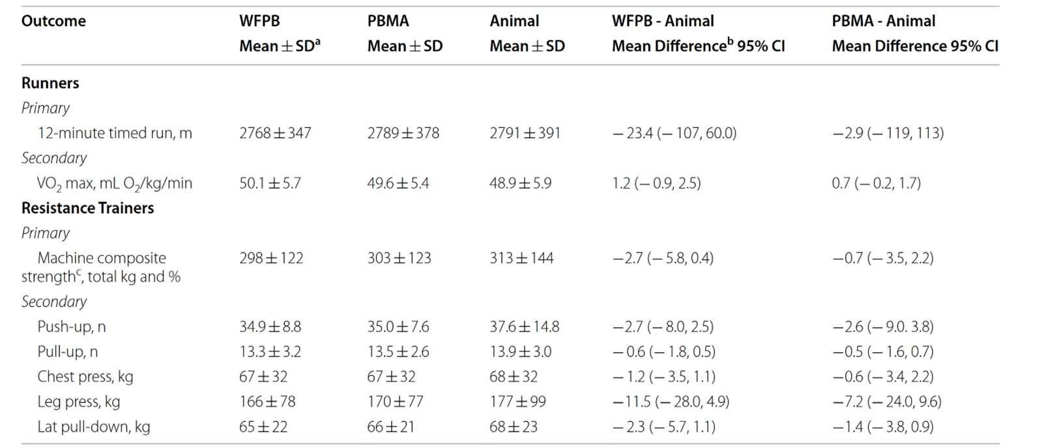Click the Animal VO2 max value 48.9 ± 5.9
Image resolution: width=1044 pixels, height=448 pixels.
pyautogui.click(x=520, y=183)
